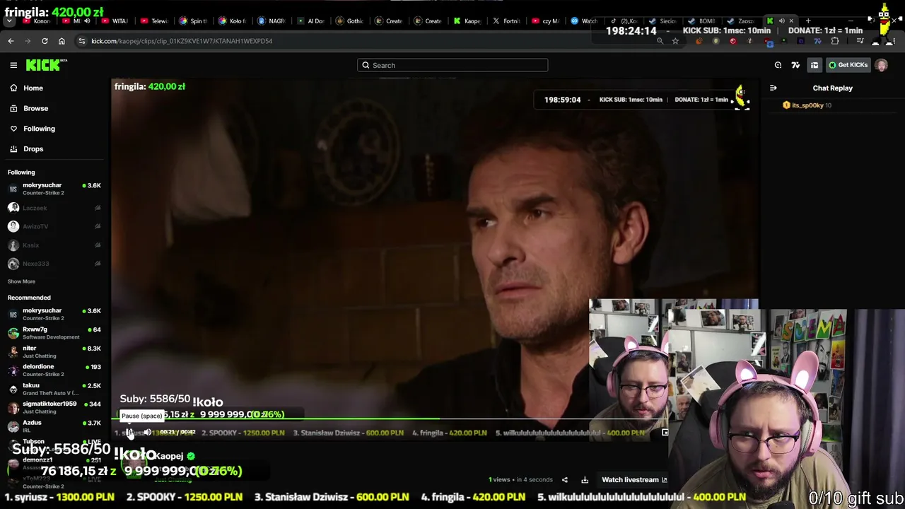Image resolution: width=905 pixels, height=509 pixels.
Task: Open Kasix channel in Following list
Action: coord(54,245)
